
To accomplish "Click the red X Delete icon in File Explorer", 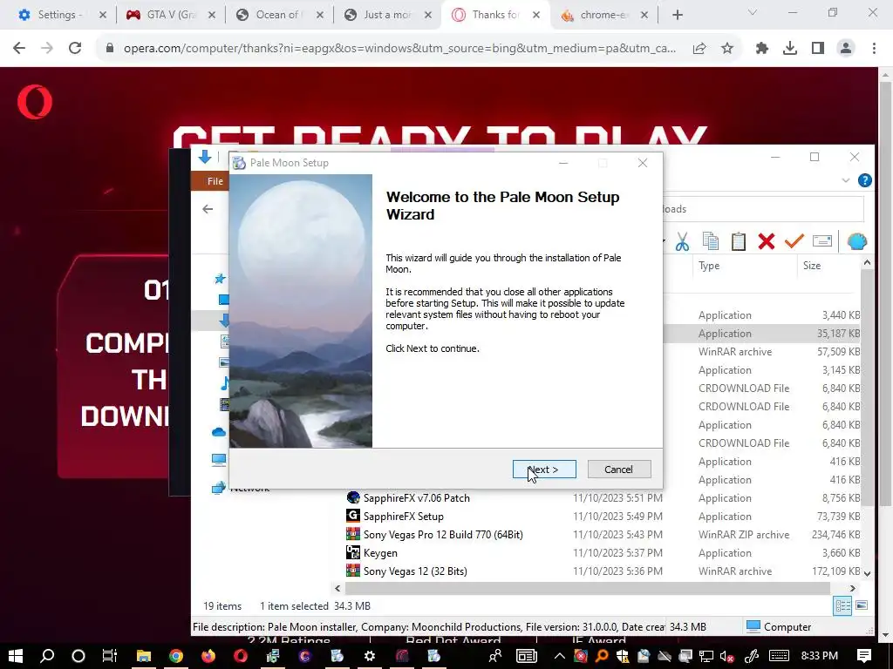I will click(766, 241).
